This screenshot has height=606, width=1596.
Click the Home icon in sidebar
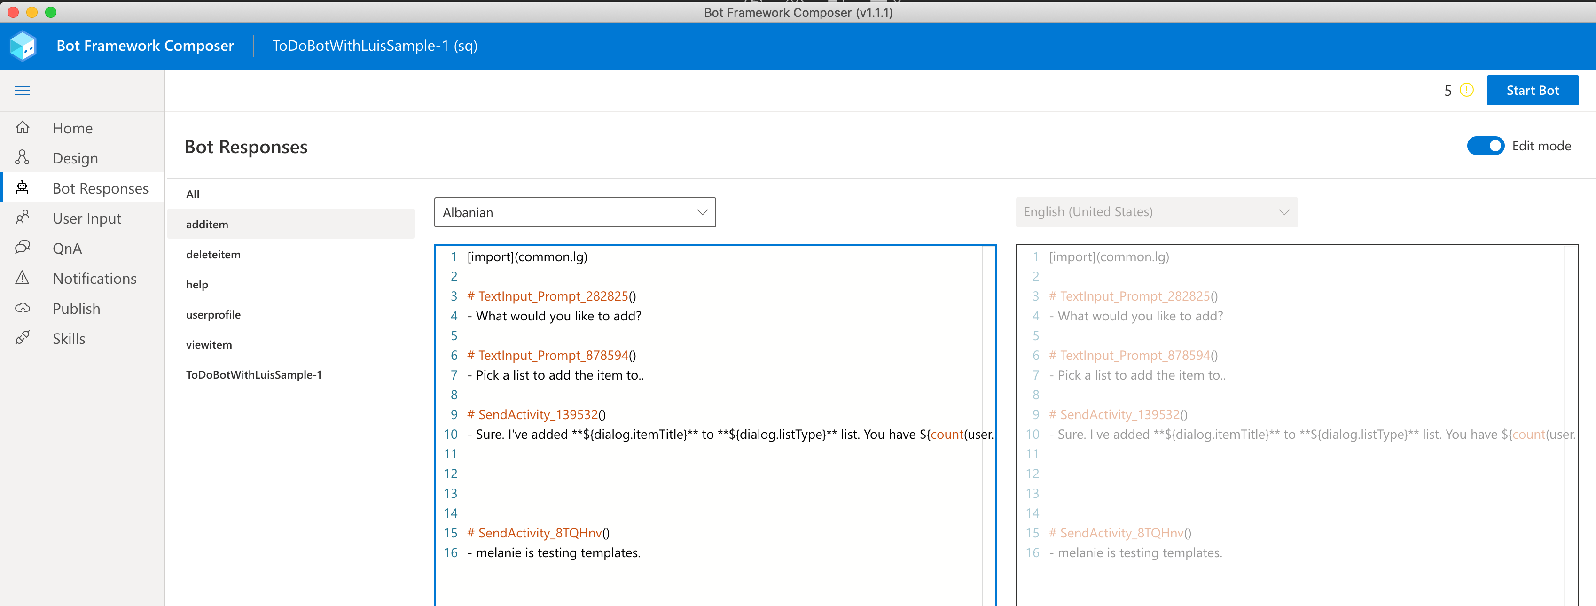[22, 127]
